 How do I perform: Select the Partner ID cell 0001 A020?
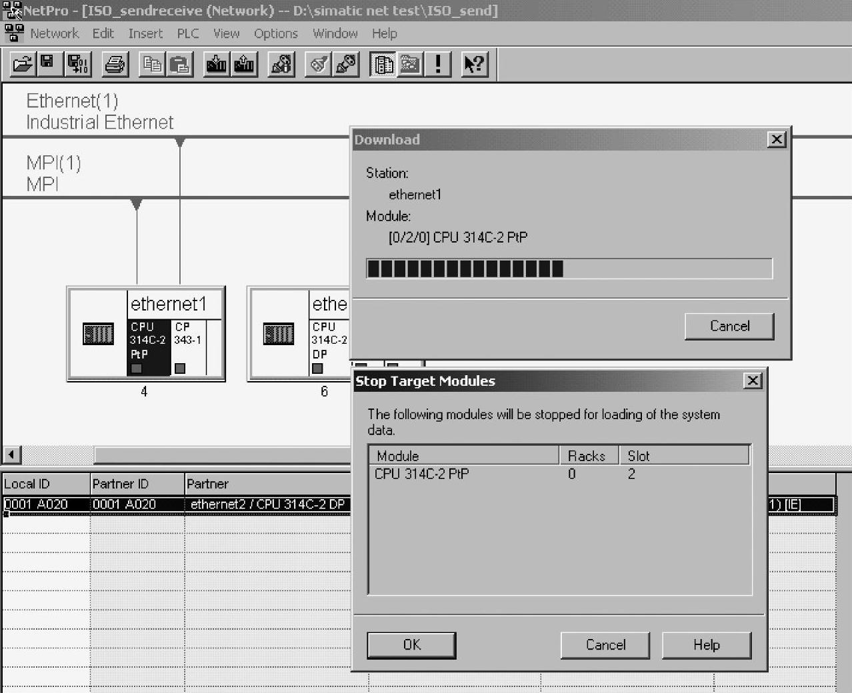pyautogui.click(x=137, y=504)
